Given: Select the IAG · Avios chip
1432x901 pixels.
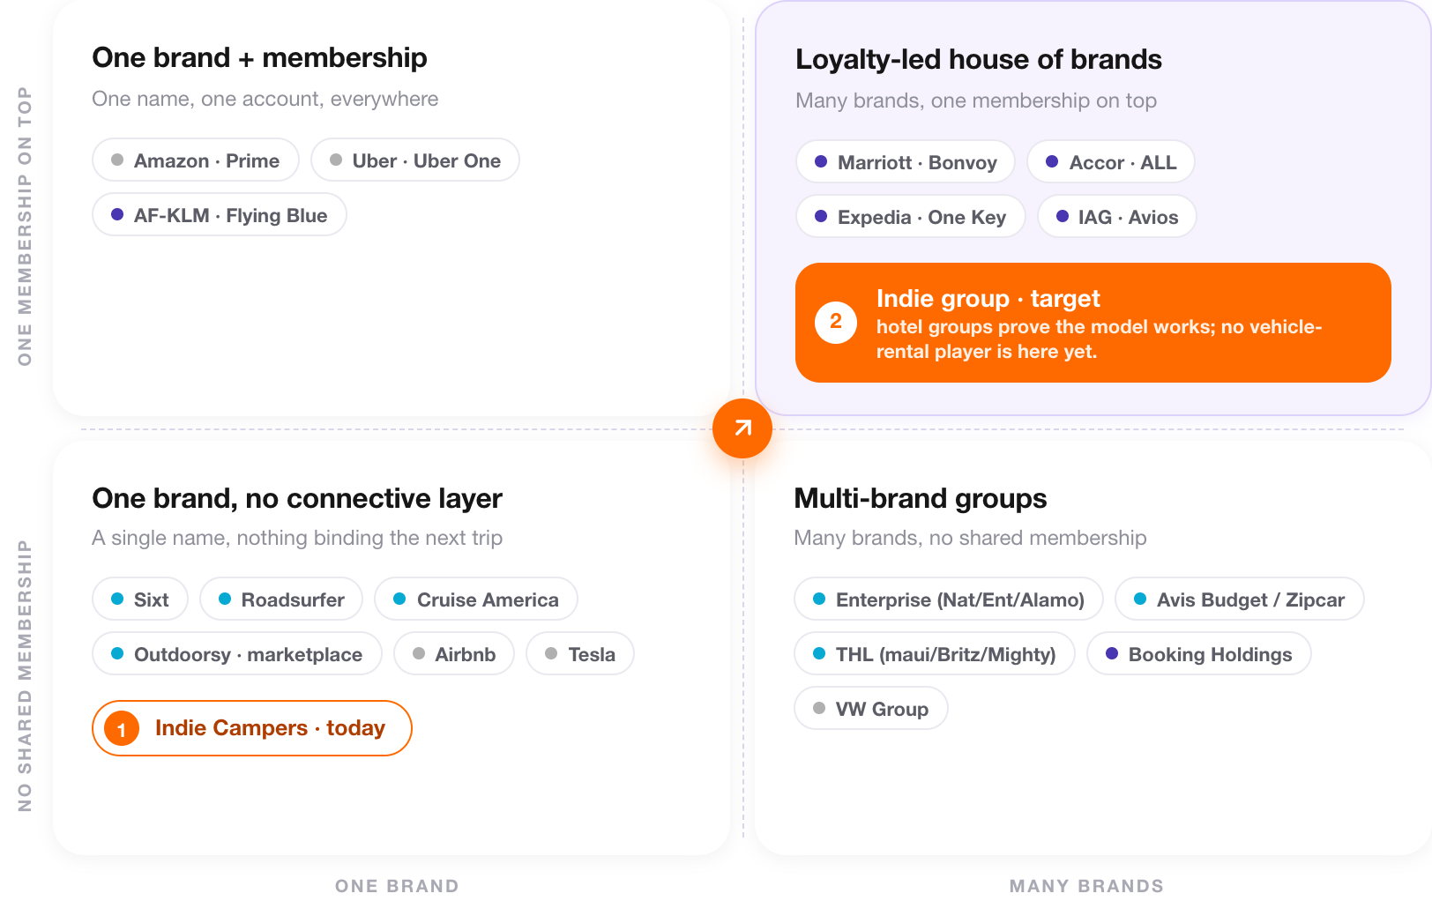Looking at the screenshot, I should click(1117, 217).
